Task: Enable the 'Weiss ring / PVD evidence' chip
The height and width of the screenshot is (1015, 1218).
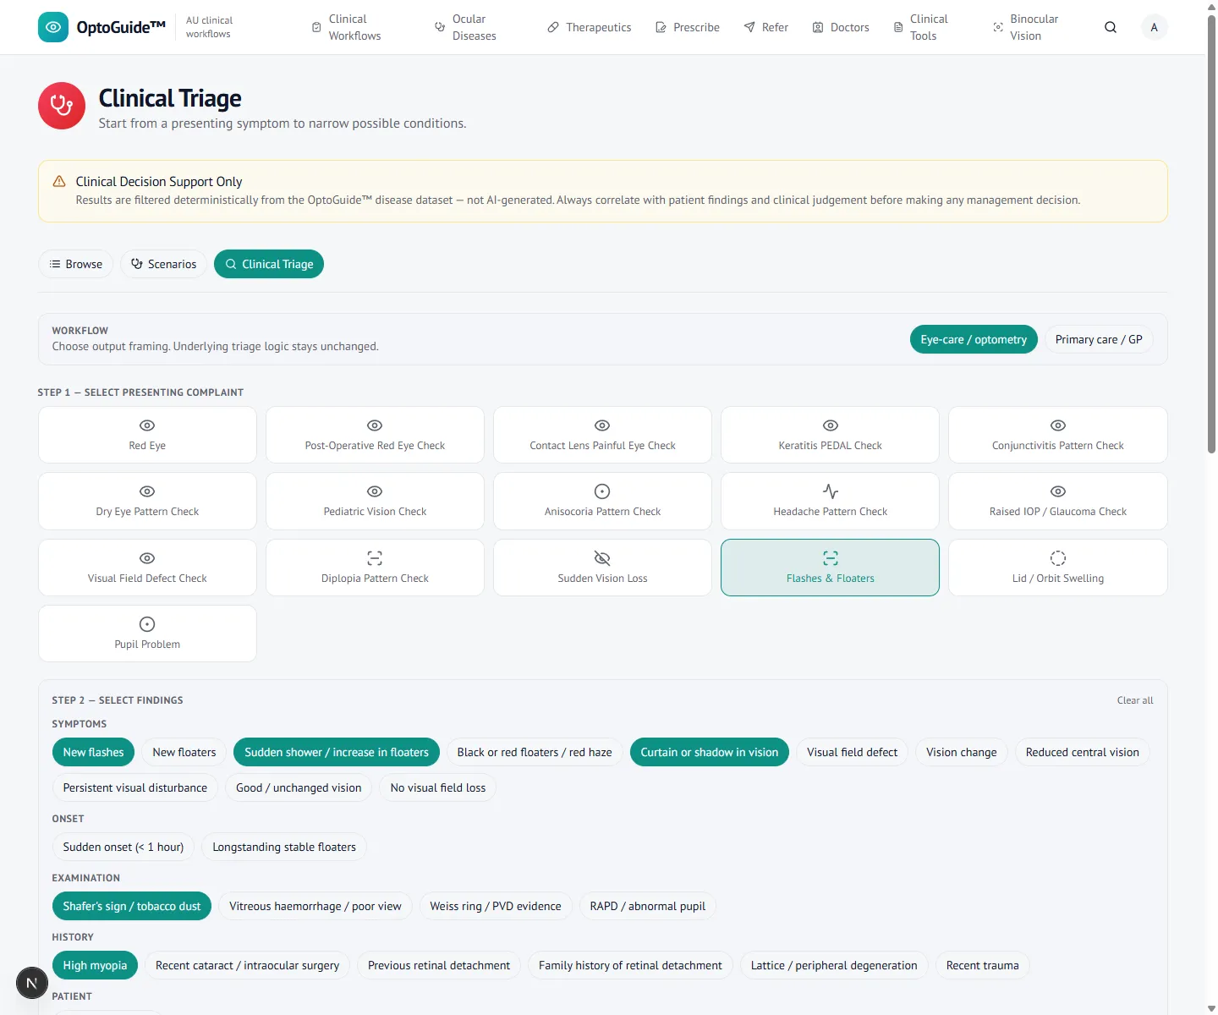Action: [x=496, y=906]
